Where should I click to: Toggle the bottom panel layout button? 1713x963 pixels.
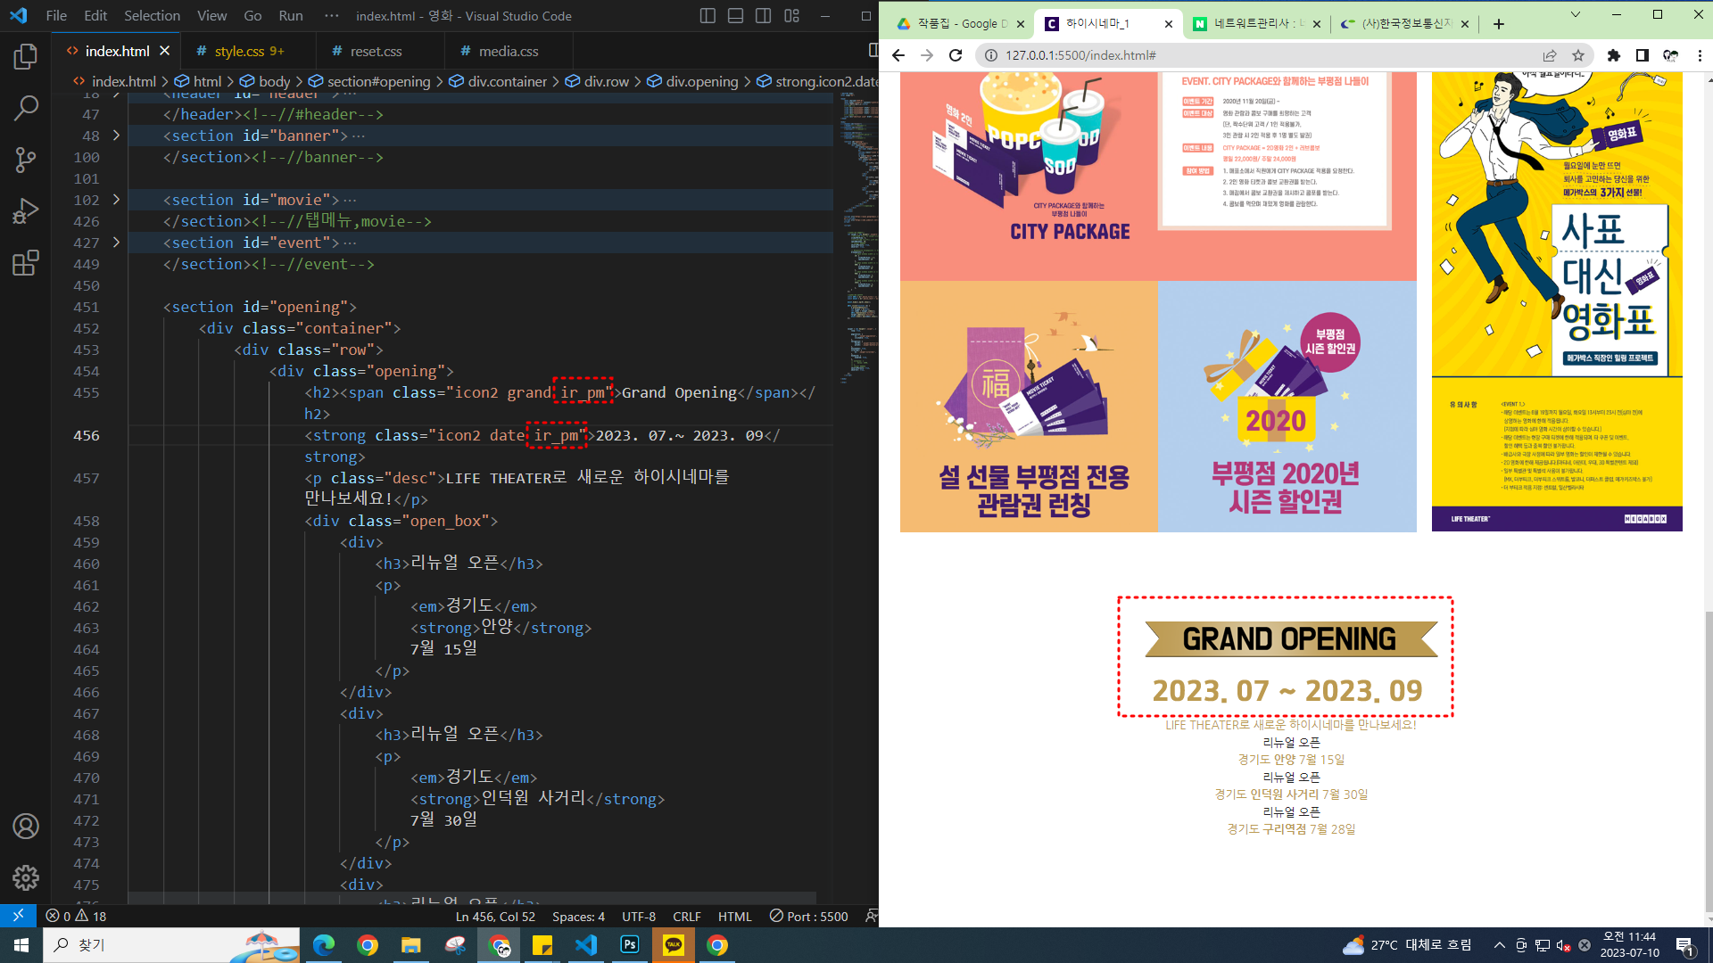pos(735,16)
